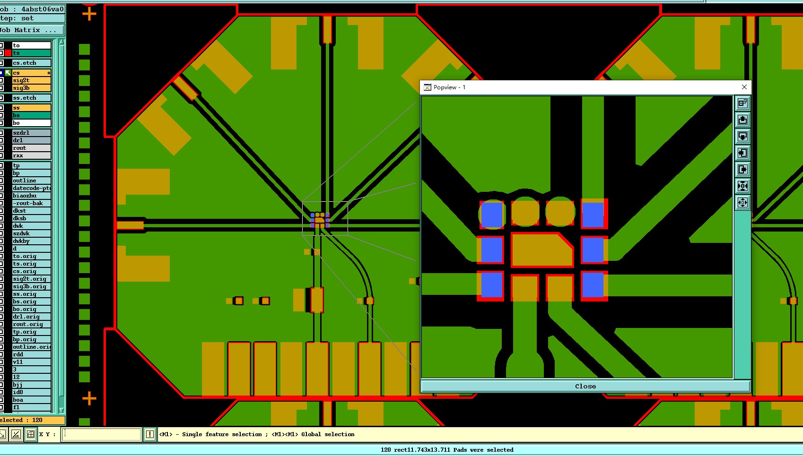Toggle display checkbox for layer outline
The height and width of the screenshot is (456, 803).
(x=1, y=181)
